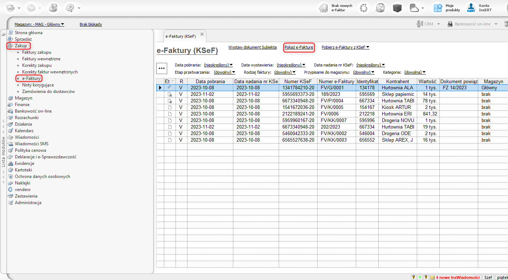Open the Etap przetwarzania filter dropdown
Screen dimensions: 508x280
(x=225, y=72)
